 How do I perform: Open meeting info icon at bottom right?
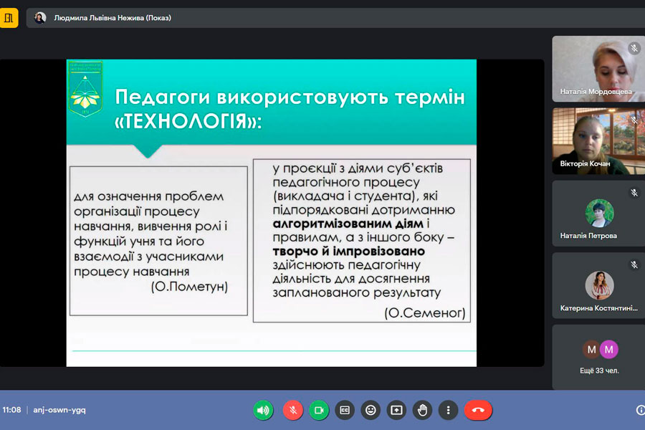(641, 410)
